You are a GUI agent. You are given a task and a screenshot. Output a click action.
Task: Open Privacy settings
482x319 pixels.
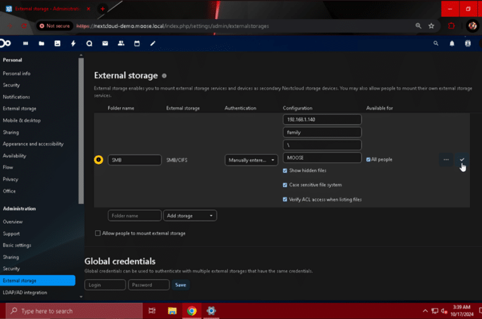11,179
